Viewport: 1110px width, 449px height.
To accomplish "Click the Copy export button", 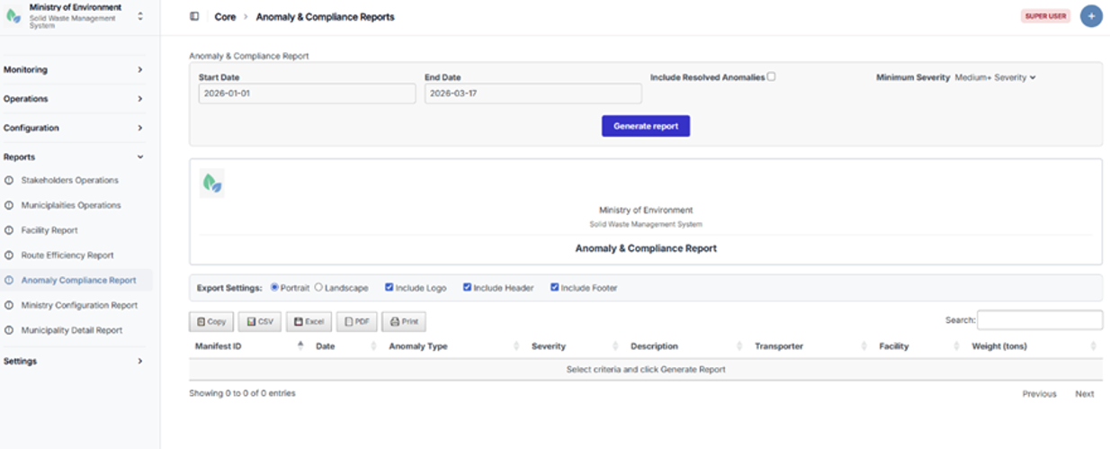I will [x=211, y=321].
